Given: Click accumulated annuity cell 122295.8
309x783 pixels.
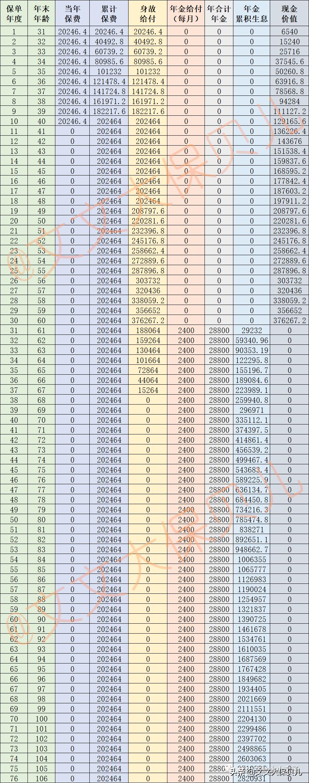Looking at the screenshot, I should [x=252, y=360].
